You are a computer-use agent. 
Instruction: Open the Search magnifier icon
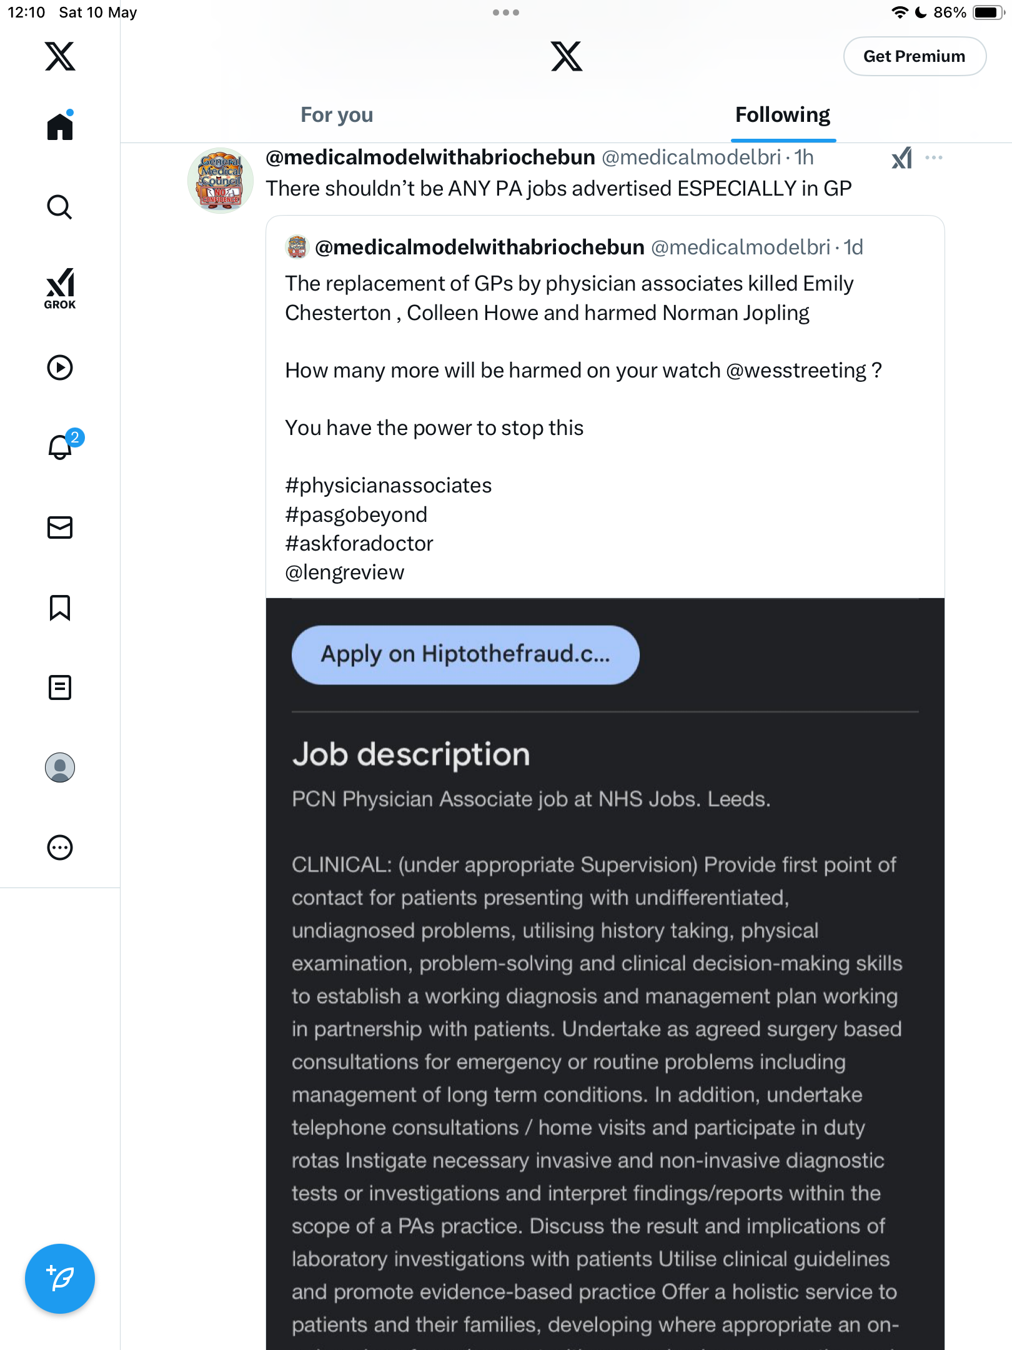click(60, 207)
